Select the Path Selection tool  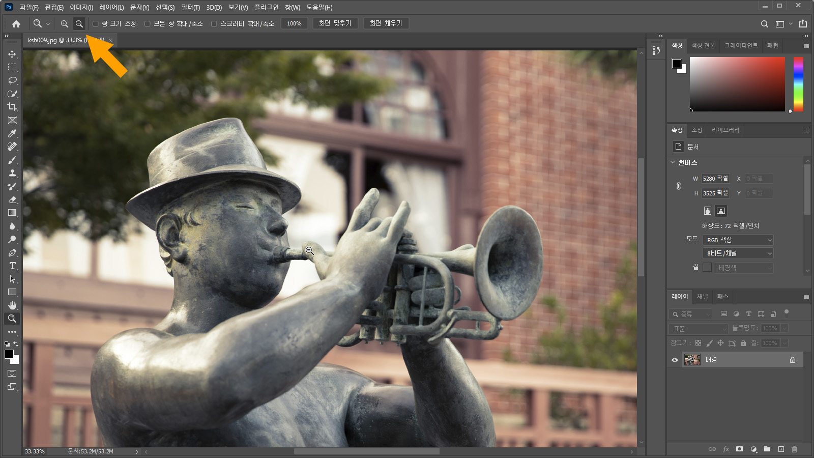pos(12,279)
